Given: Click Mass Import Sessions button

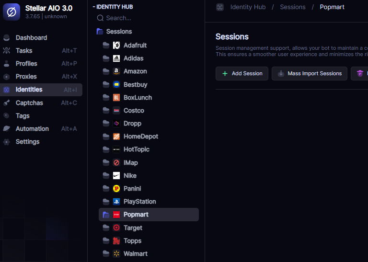Looking at the screenshot, I should point(310,73).
